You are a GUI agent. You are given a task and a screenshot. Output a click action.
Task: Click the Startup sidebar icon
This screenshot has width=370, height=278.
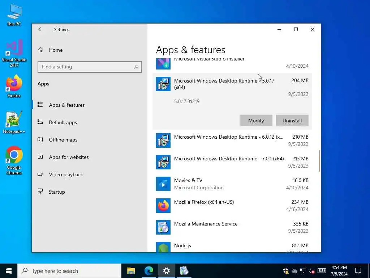(40, 191)
